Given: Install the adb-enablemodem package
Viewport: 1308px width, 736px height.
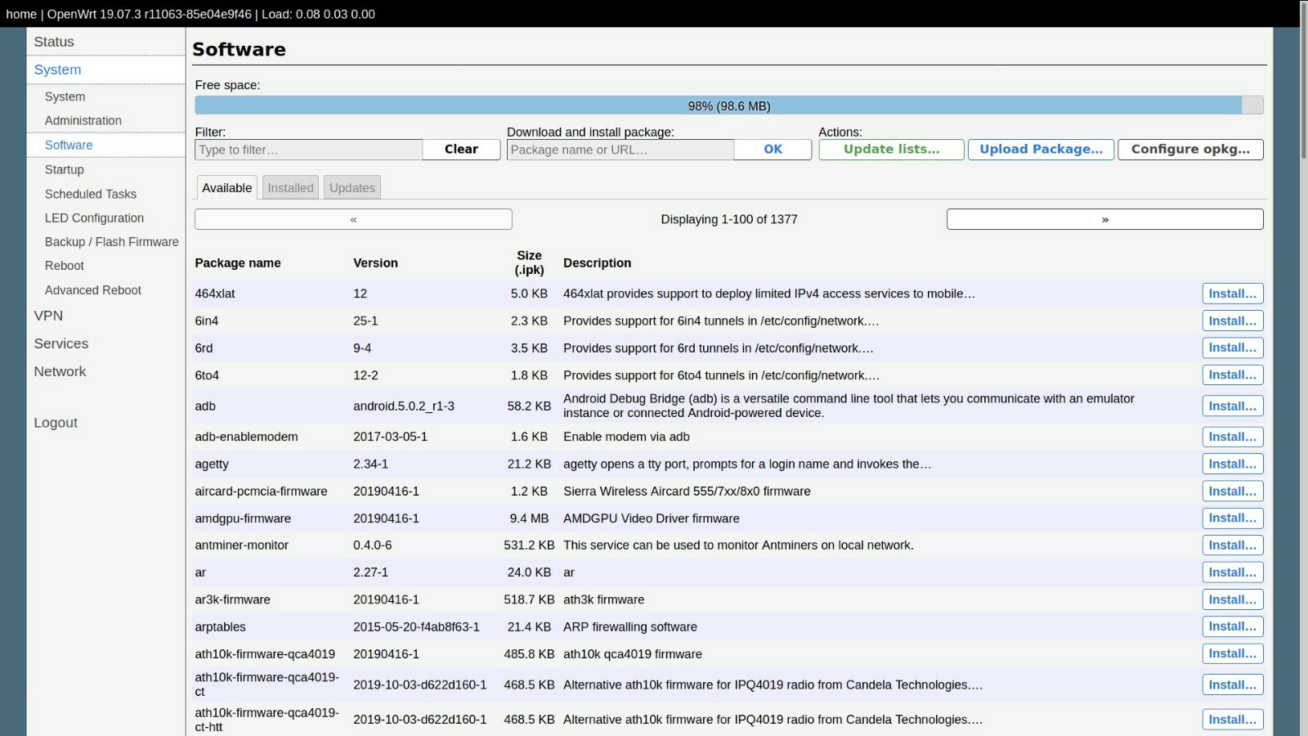Looking at the screenshot, I should [x=1233, y=437].
